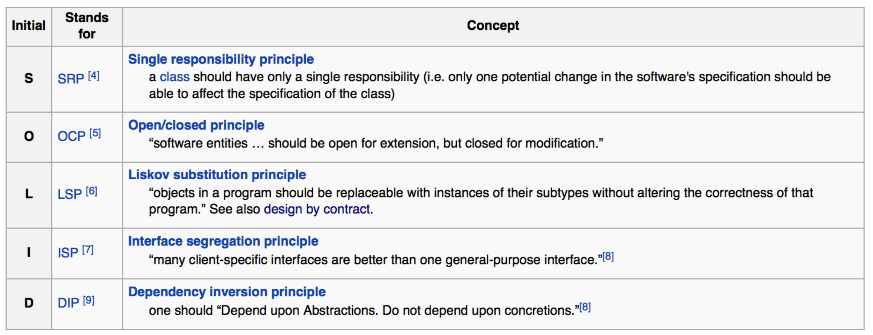Open the Liskov substitution principle link
The width and height of the screenshot is (873, 335).
click(217, 175)
